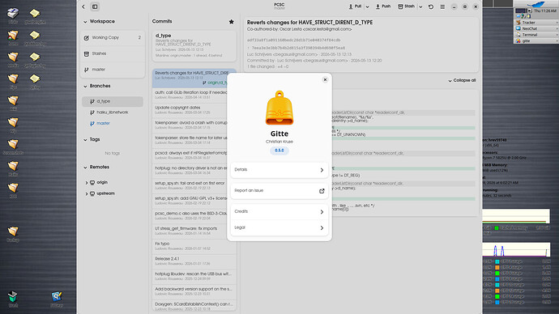Select commit 'hotplug libudev: rescan the USB bus'
This screenshot has height=314, width=559.
pyautogui.click(x=194, y=276)
